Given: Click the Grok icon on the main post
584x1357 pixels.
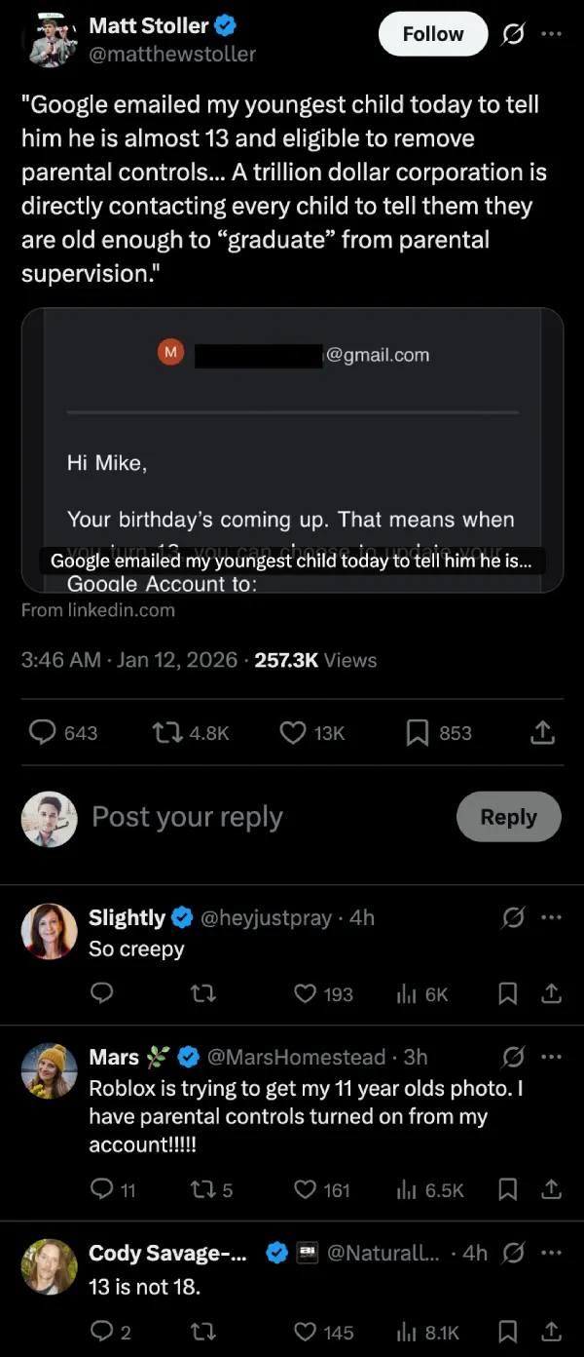Looking at the screenshot, I should point(513,33).
